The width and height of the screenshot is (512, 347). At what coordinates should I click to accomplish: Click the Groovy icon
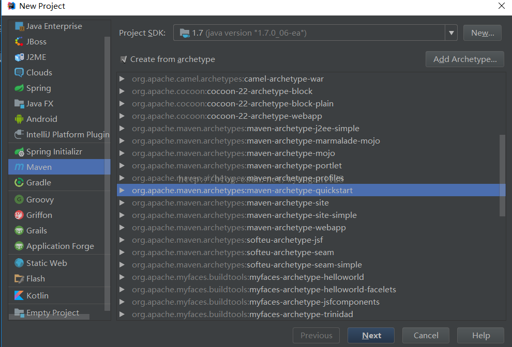pyautogui.click(x=19, y=200)
